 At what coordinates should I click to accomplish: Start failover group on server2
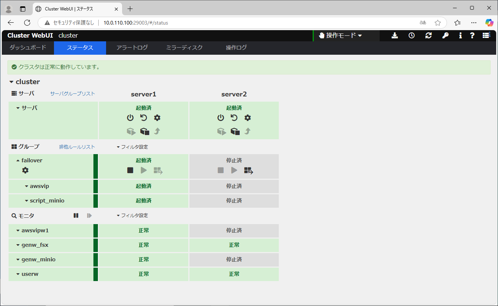[234, 170]
